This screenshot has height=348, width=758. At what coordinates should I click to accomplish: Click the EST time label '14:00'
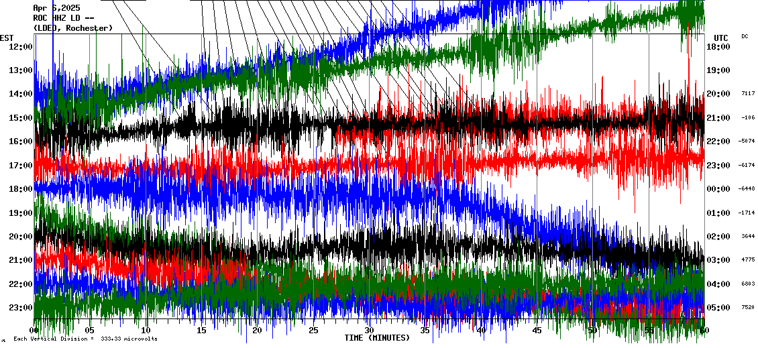click(20, 95)
